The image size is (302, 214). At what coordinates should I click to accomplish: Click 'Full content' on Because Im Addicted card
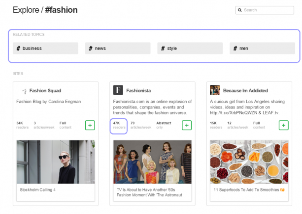click(259, 125)
